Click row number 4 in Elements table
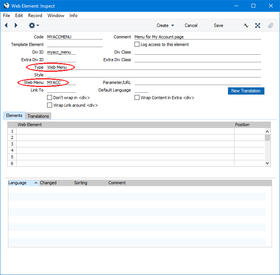 [12, 150]
